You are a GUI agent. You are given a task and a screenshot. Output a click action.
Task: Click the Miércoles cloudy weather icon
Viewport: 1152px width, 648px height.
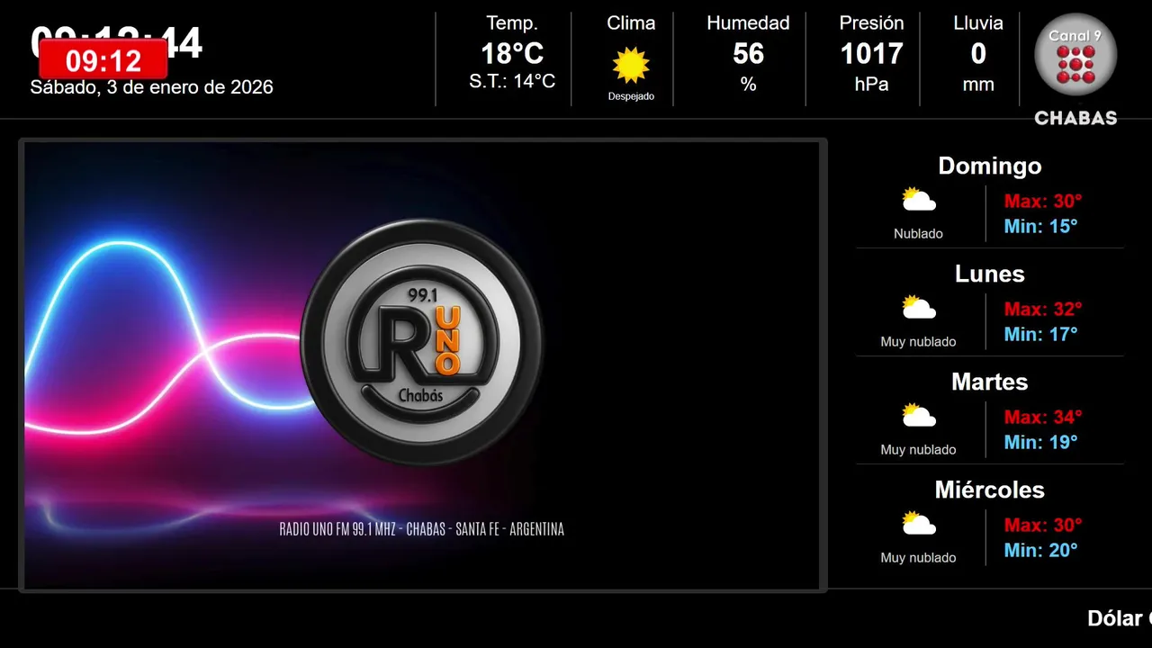pyautogui.click(x=919, y=524)
